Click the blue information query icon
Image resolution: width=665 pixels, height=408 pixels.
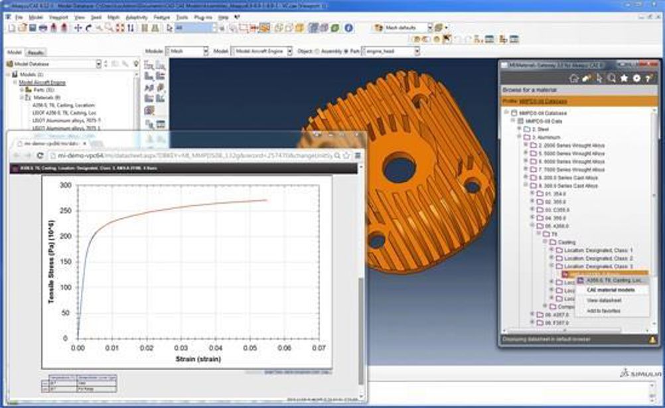348,28
